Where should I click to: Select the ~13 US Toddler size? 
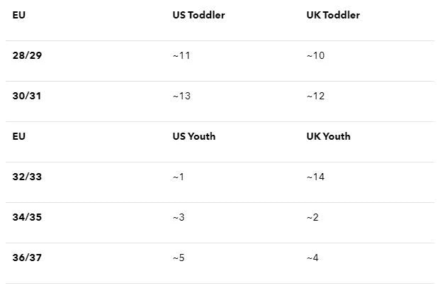(x=181, y=96)
